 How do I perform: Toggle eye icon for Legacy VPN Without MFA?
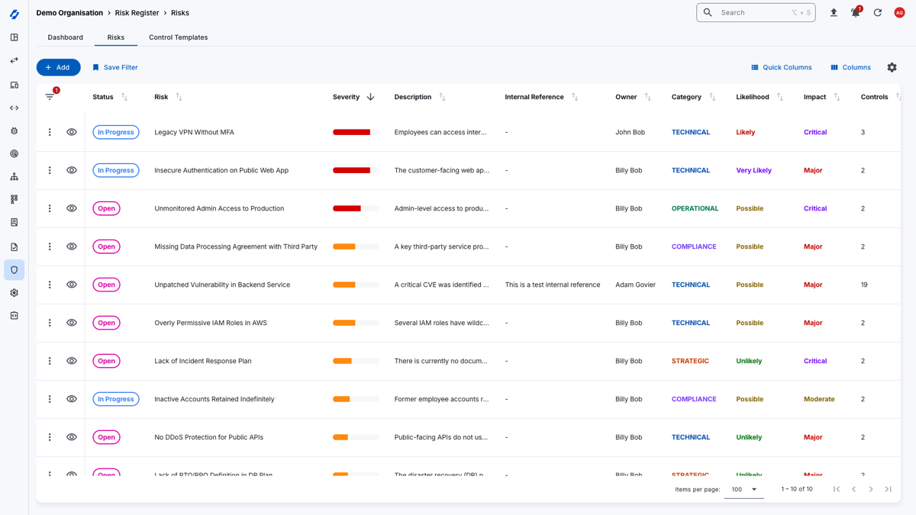coord(72,132)
